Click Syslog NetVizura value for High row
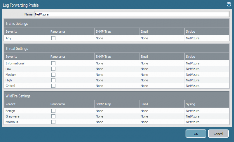 coord(192,80)
